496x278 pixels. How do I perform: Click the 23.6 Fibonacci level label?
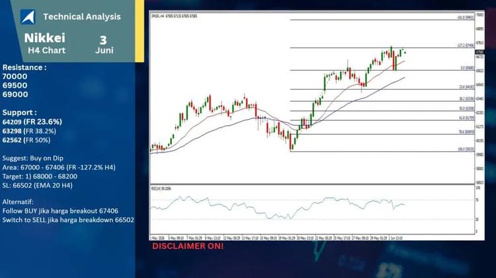click(467, 87)
